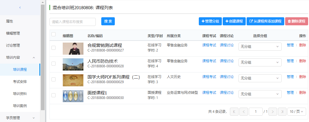Go to the next page arrow
Viewport: 309px width, 122px height.
coord(273,112)
